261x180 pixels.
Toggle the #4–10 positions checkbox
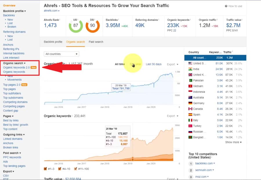(59, 169)
